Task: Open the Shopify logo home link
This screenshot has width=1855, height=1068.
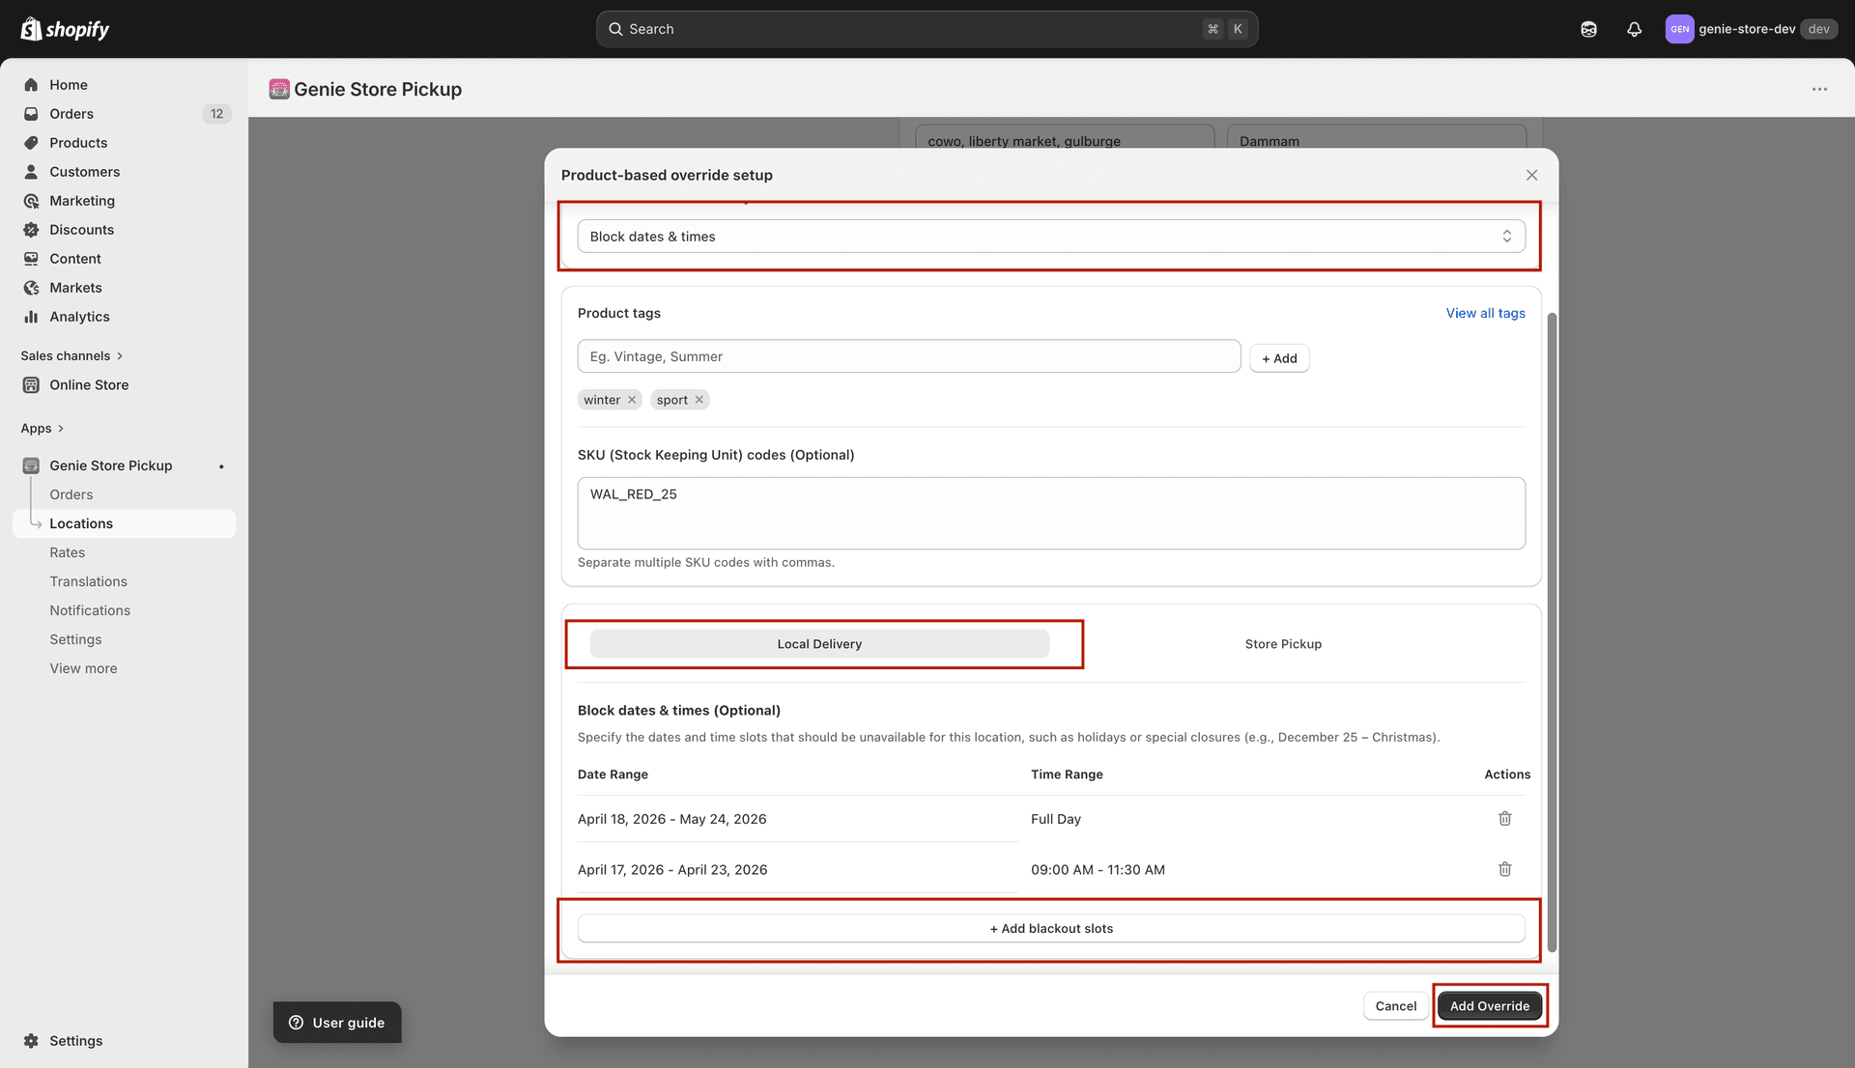Action: click(65, 29)
